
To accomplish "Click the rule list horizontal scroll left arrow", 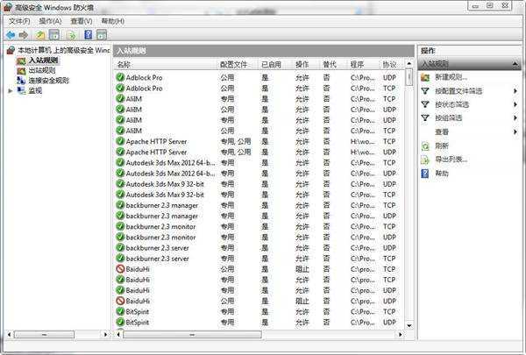I will click(118, 334).
